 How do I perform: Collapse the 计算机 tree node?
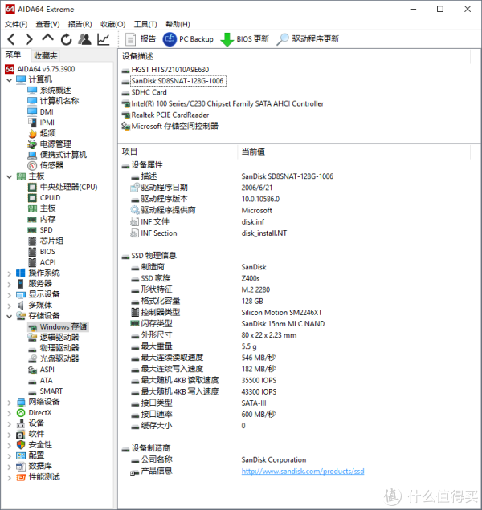click(9, 79)
